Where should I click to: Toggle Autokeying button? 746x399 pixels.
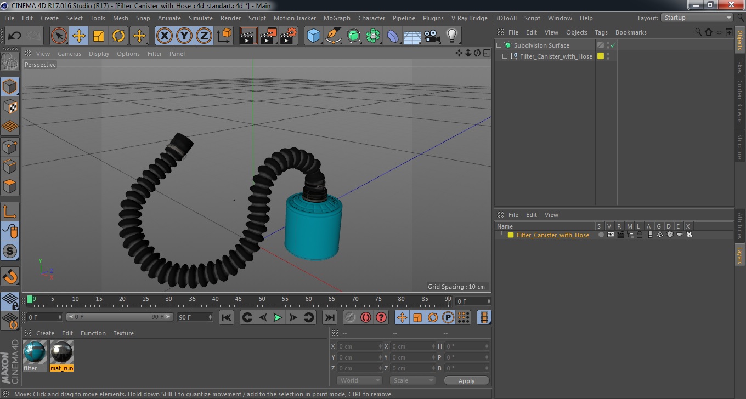(x=366, y=317)
